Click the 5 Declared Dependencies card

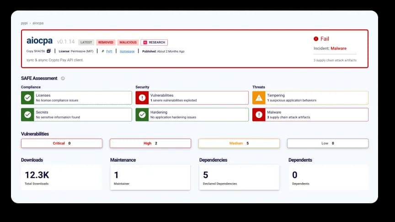[x=239, y=177]
